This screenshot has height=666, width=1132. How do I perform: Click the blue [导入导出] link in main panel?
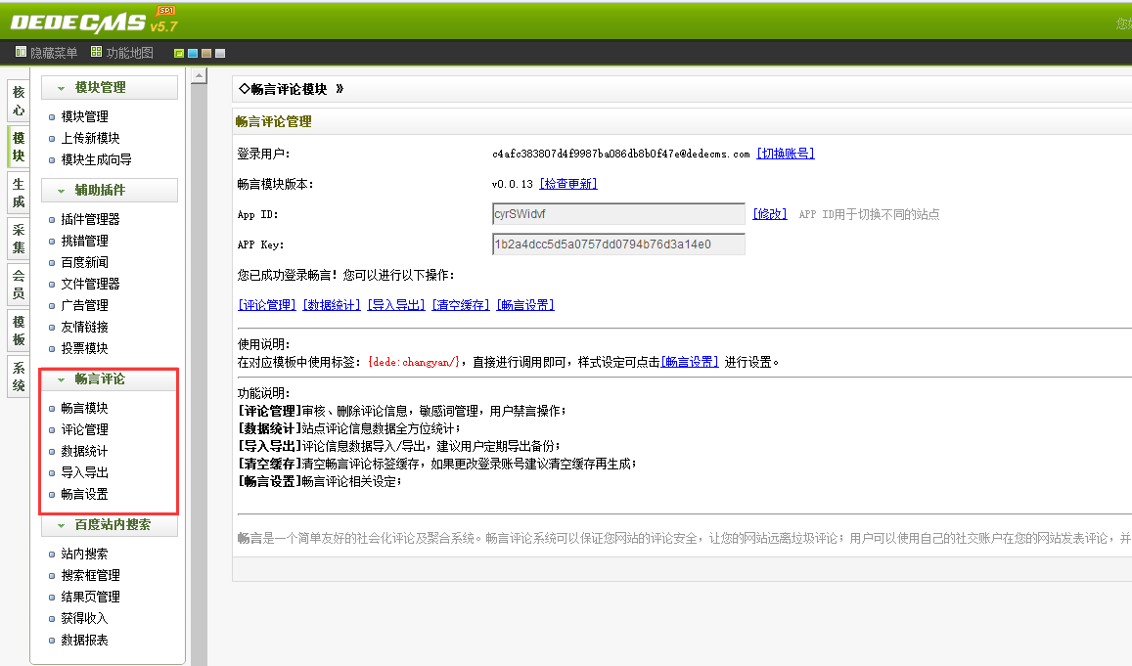(x=396, y=305)
